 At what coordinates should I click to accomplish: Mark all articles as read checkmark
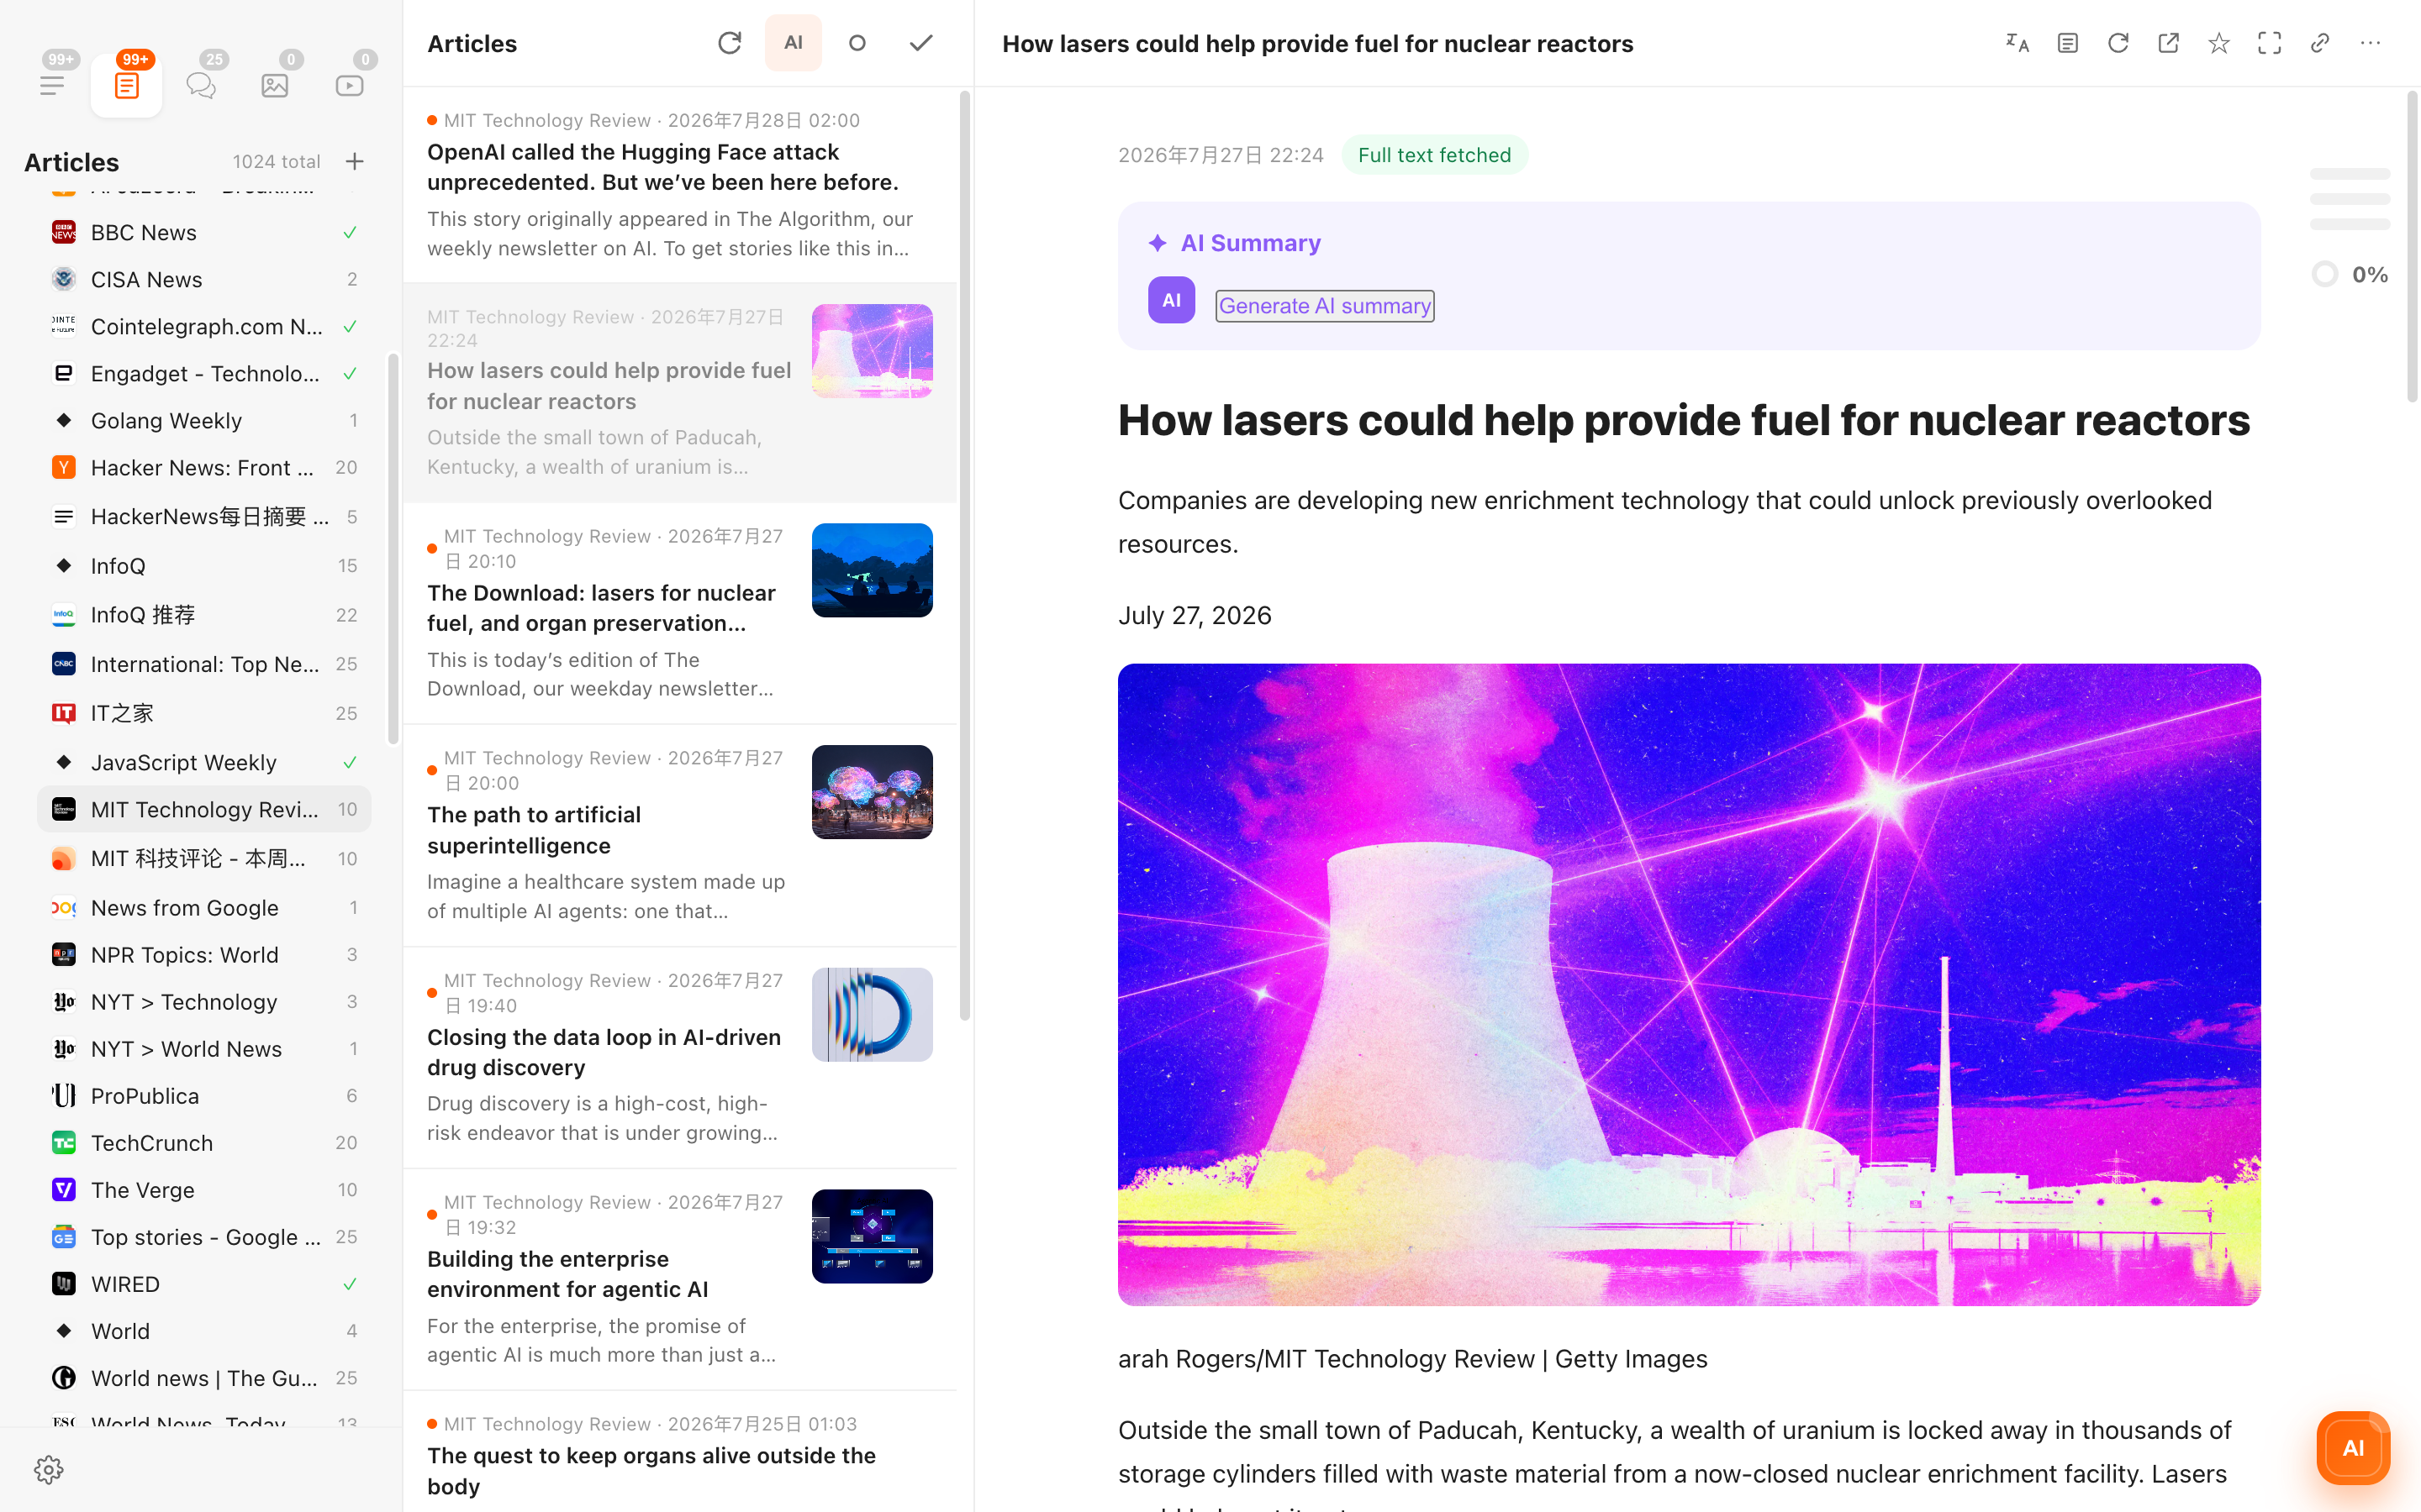pyautogui.click(x=921, y=43)
